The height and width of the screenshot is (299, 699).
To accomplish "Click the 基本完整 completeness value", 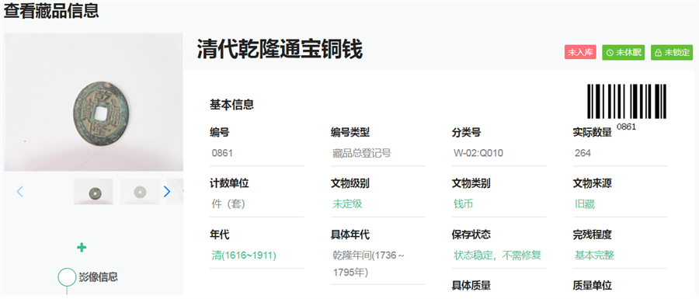I will [594, 256].
